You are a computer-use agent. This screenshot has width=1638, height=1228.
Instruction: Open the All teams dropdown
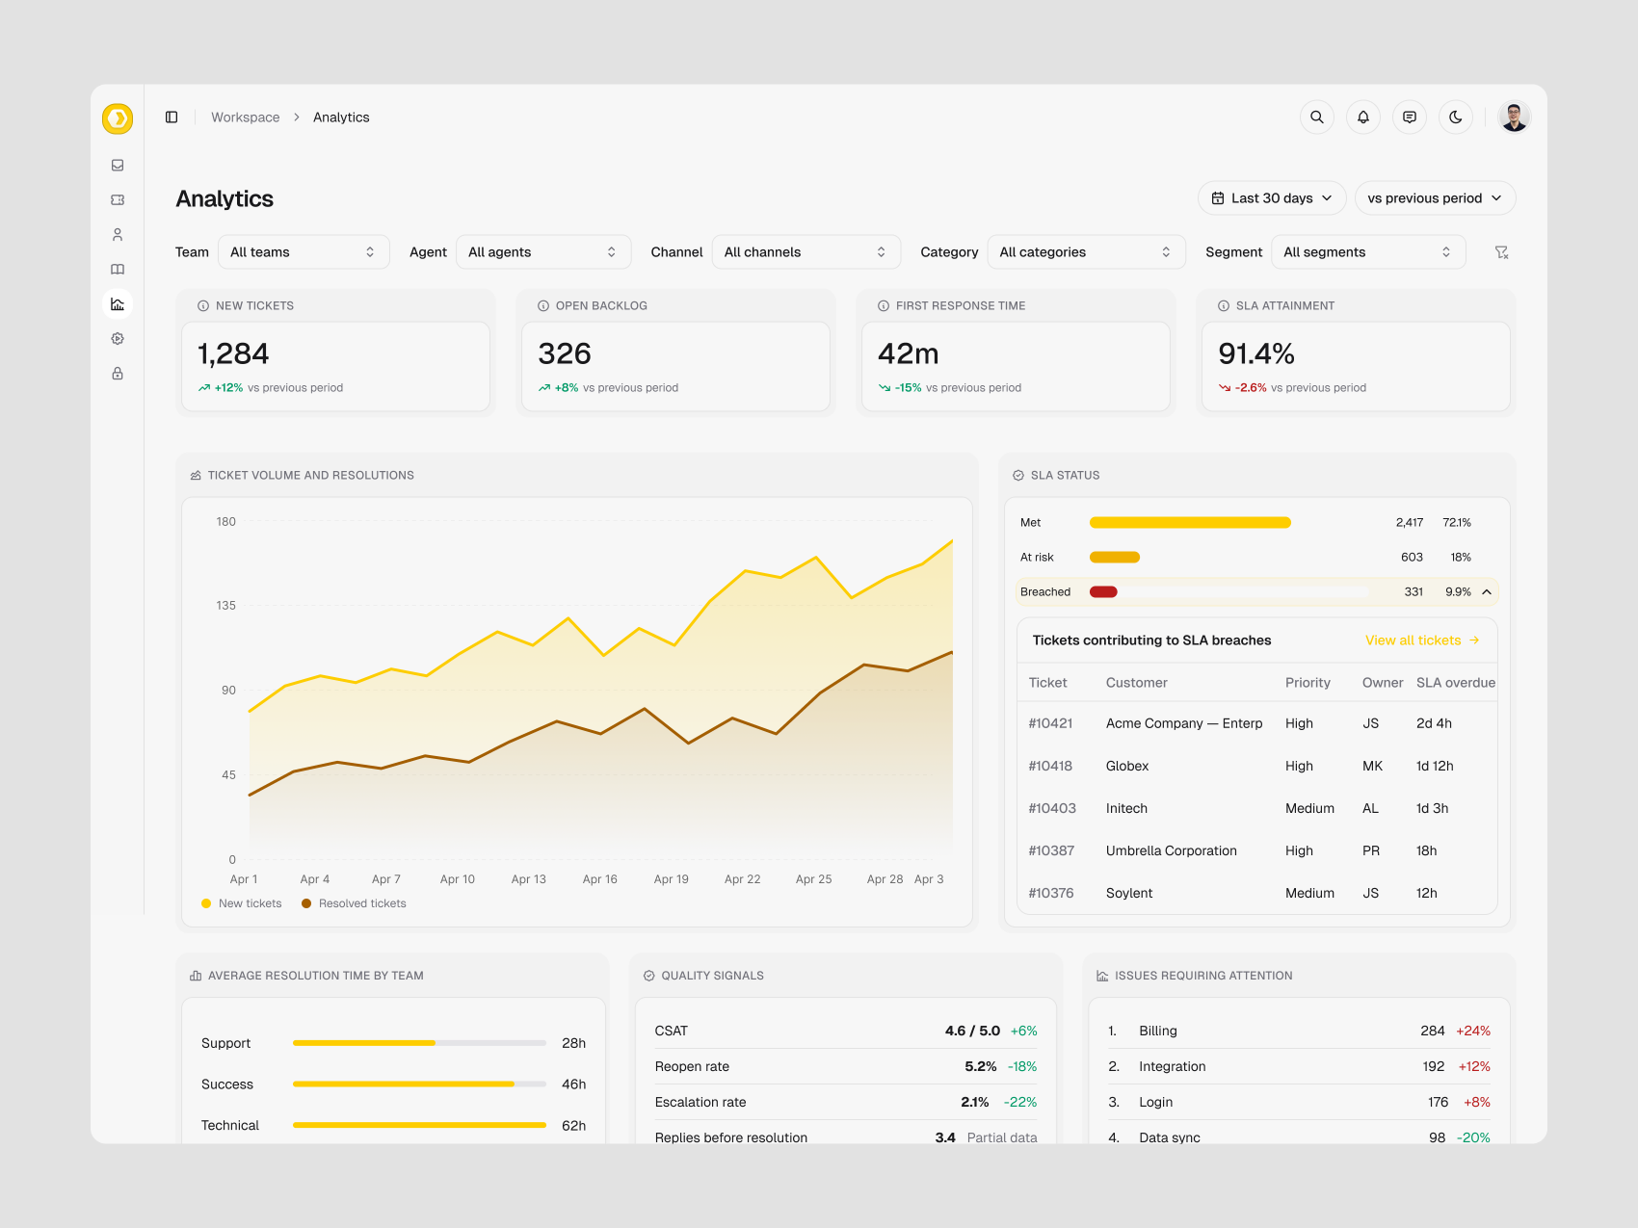(x=304, y=252)
